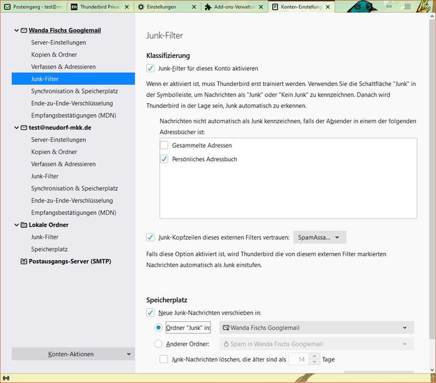Open Ende-zu-Ende-Verschlüsselung under test@neudorf-mkk.de
This screenshot has height=383, width=436.
(x=72, y=201)
